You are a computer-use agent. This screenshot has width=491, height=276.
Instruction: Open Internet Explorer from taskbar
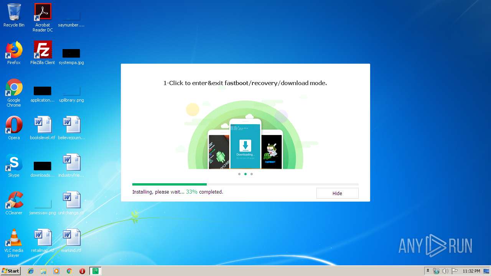[31, 271]
